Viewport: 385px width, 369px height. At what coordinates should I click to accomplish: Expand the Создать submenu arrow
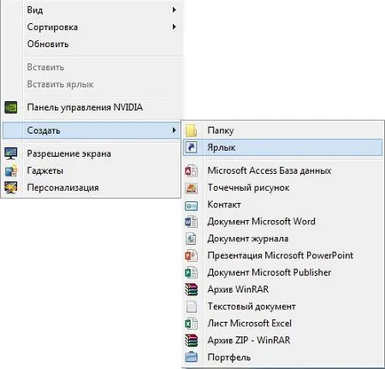174,130
